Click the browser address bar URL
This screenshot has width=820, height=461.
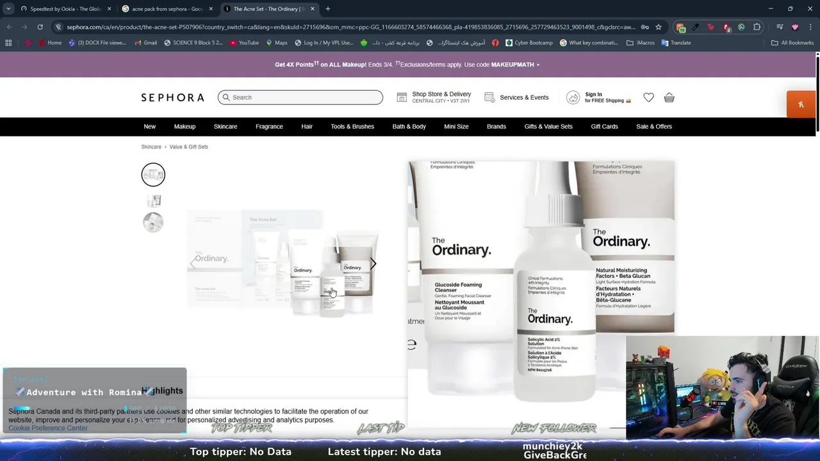[350, 27]
